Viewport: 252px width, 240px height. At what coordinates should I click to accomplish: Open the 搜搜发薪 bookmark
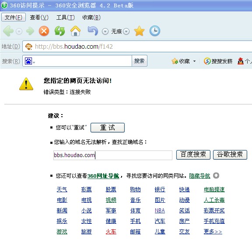[x=218, y=61]
